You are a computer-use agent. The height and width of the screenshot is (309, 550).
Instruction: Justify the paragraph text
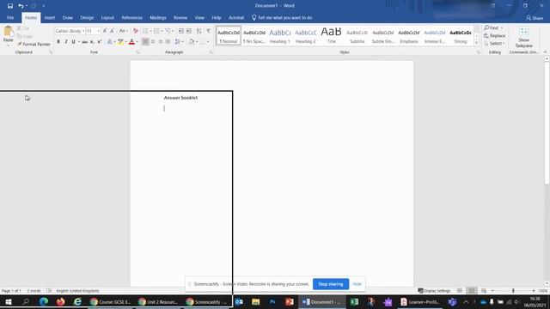point(168,42)
